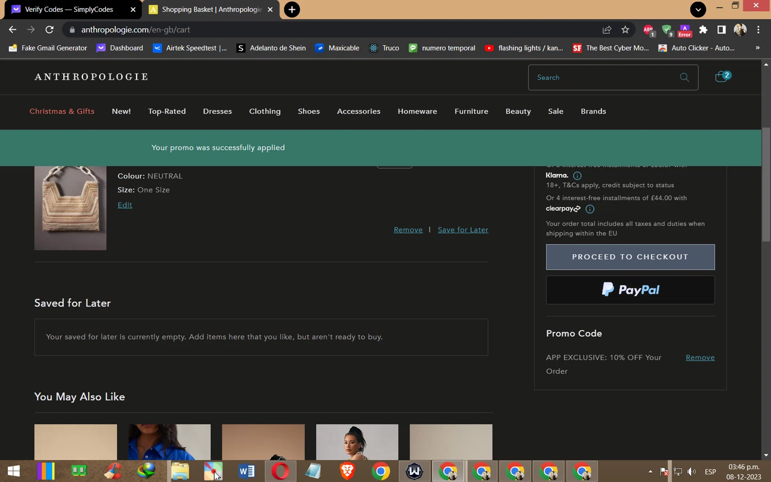Open the Auto Clicker bookmark
This screenshot has height=482, width=771.
coord(696,48)
